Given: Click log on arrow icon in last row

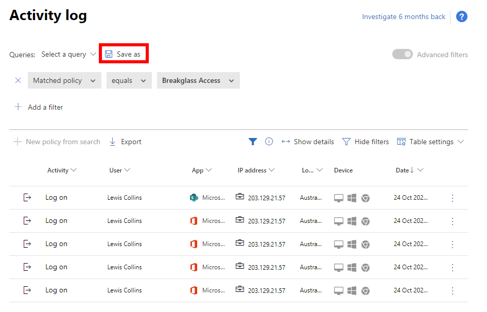Looking at the screenshot, I should (x=27, y=290).
